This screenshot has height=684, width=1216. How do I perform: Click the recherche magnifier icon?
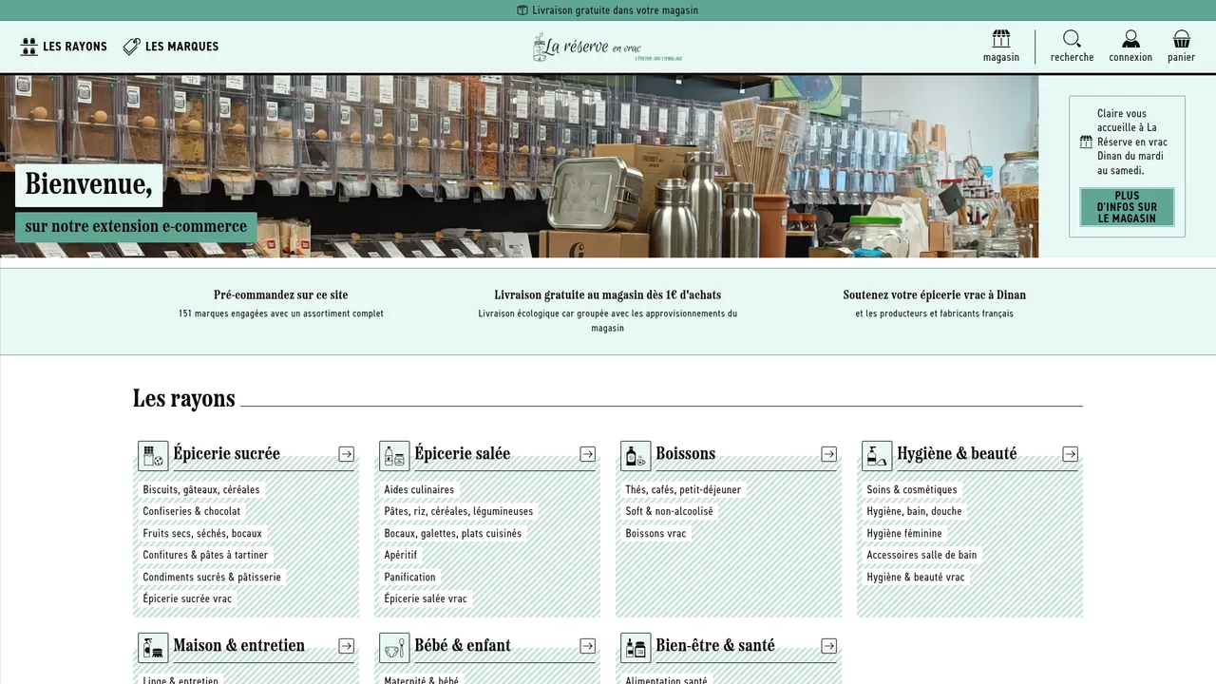click(1072, 39)
